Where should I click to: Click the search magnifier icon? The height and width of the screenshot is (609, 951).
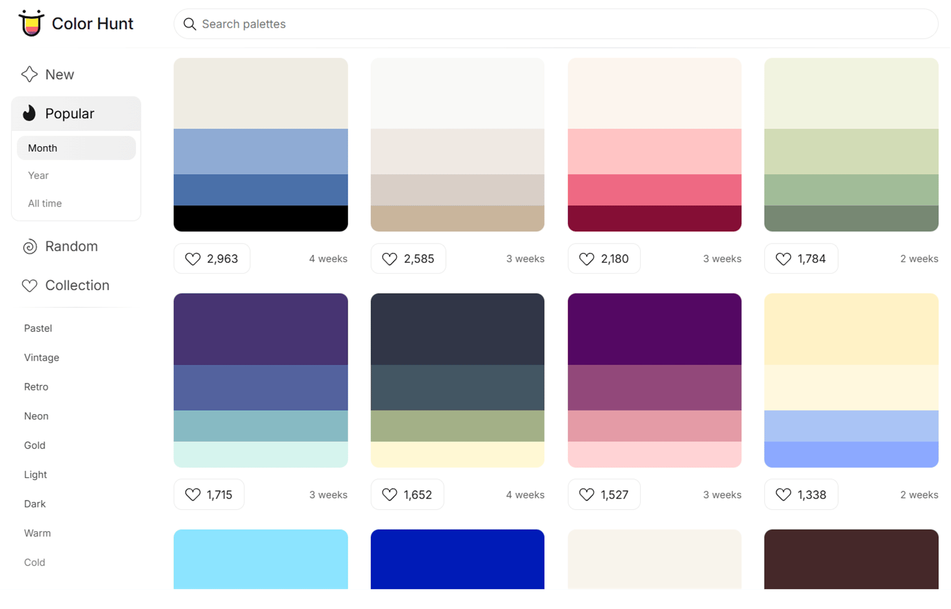pyautogui.click(x=190, y=24)
